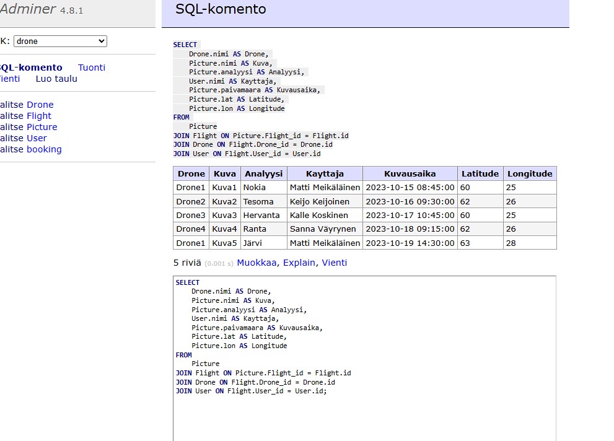Click the Kuvausaika column header
614x441 pixels.
410,173
